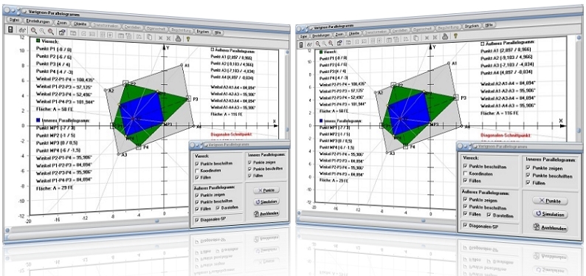Click Ausblenden in the right dialog

coord(550,228)
